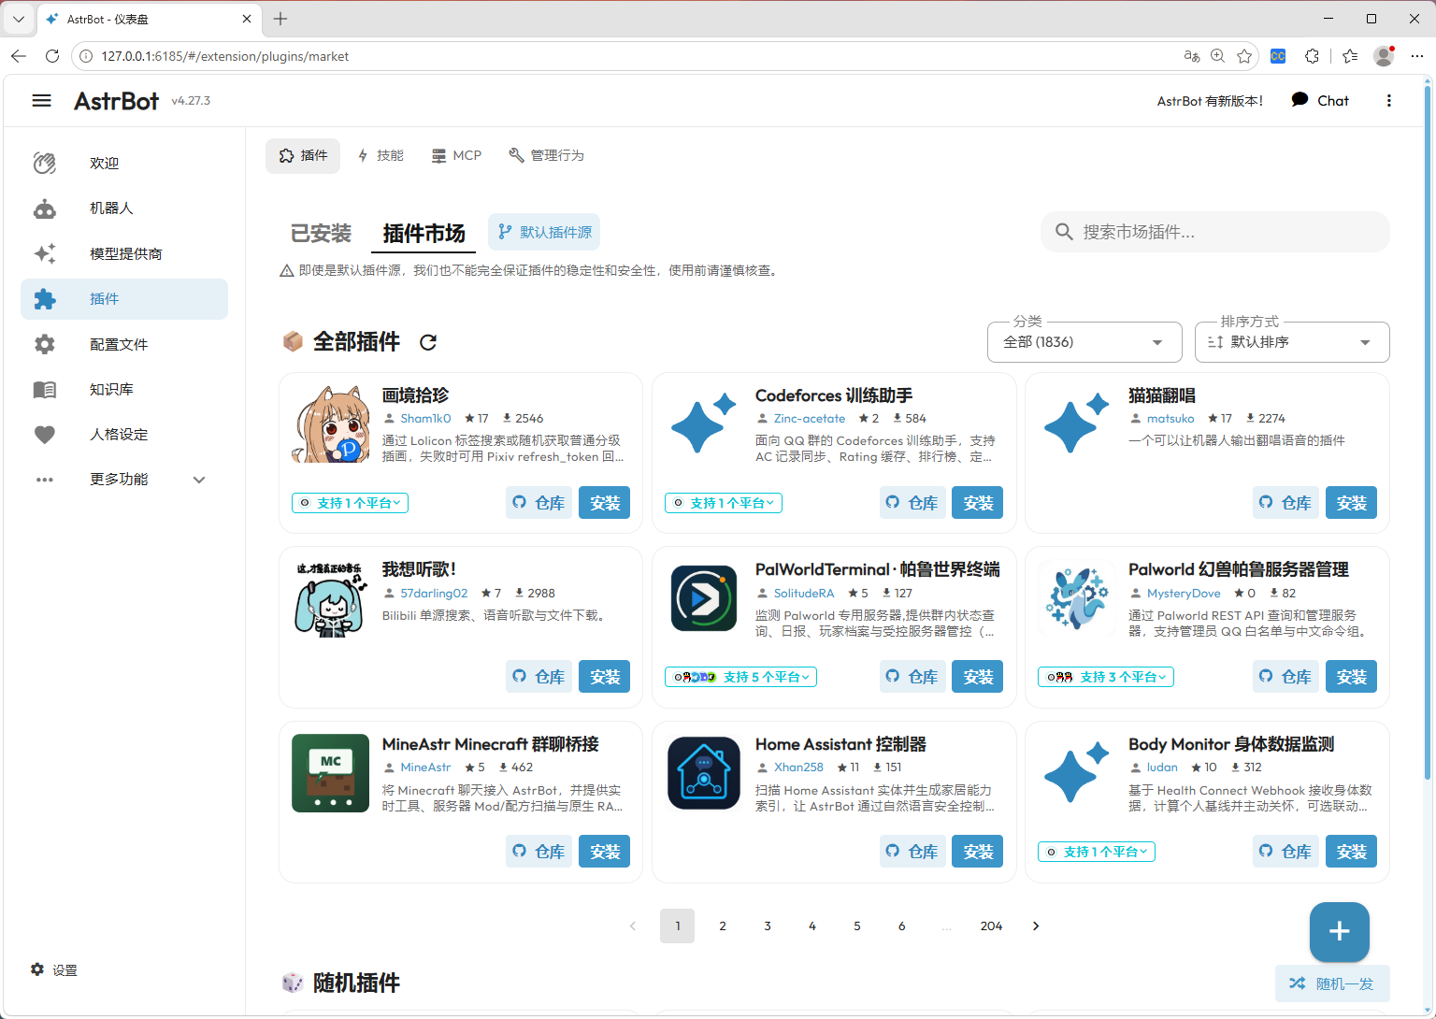Select the 插件市场 tab
The height and width of the screenshot is (1019, 1436).
[x=424, y=233]
